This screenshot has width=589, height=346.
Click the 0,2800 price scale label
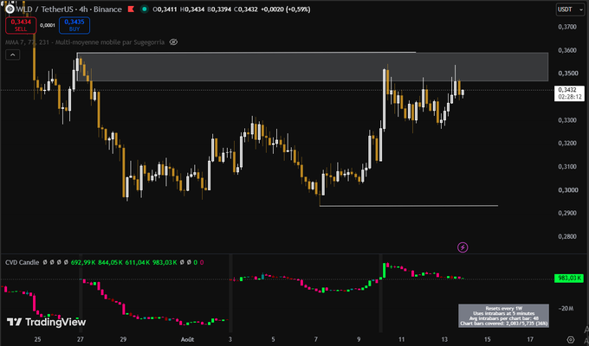click(x=567, y=236)
